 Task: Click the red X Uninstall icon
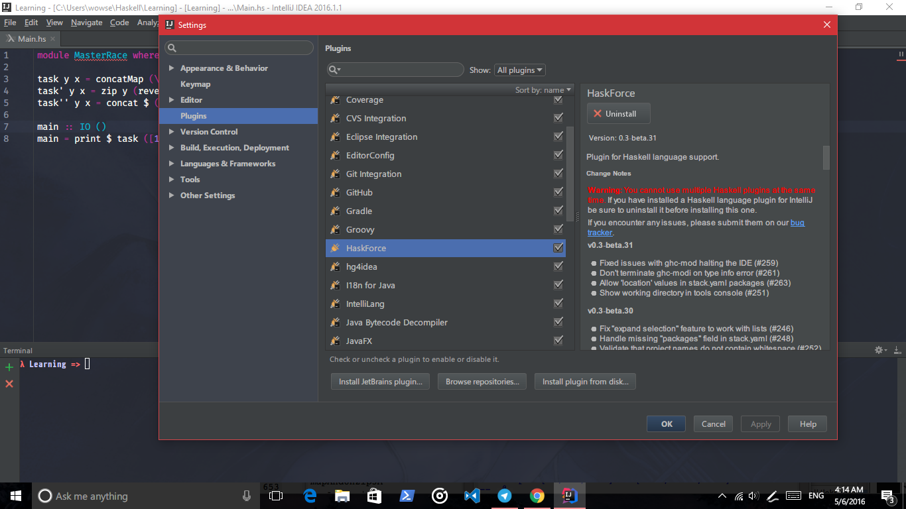[x=598, y=114]
